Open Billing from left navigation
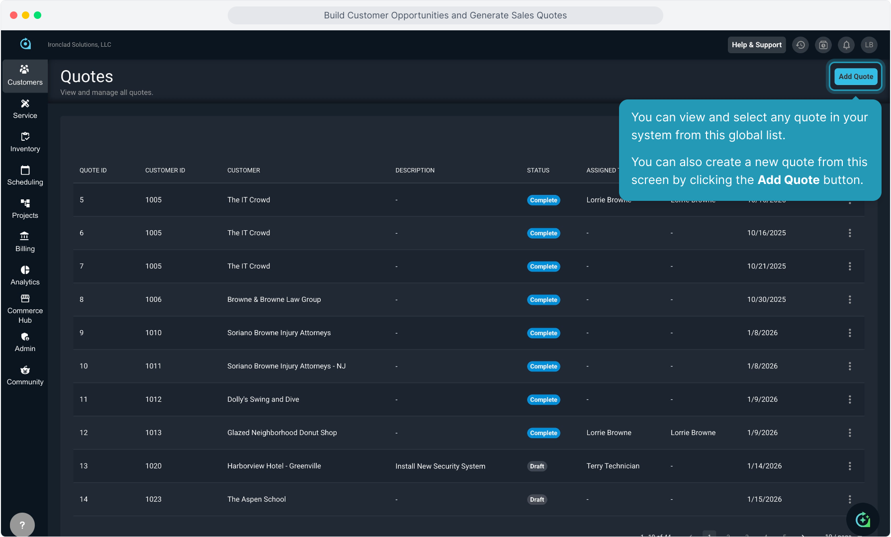The image size is (891, 537). (x=25, y=242)
